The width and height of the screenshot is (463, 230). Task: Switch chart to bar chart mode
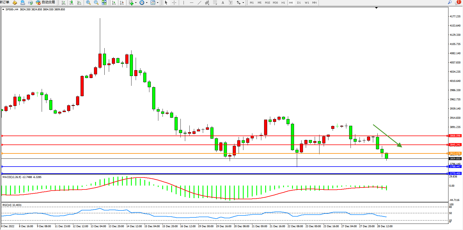click(64, 3)
